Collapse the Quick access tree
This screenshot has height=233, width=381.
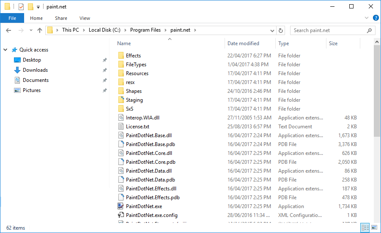pos(5,50)
